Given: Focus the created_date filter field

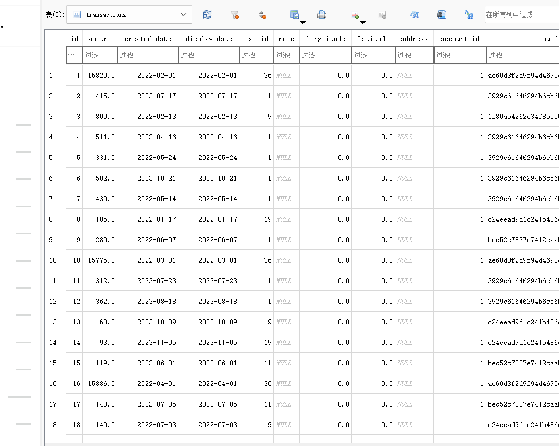Looking at the screenshot, I should (x=148, y=55).
